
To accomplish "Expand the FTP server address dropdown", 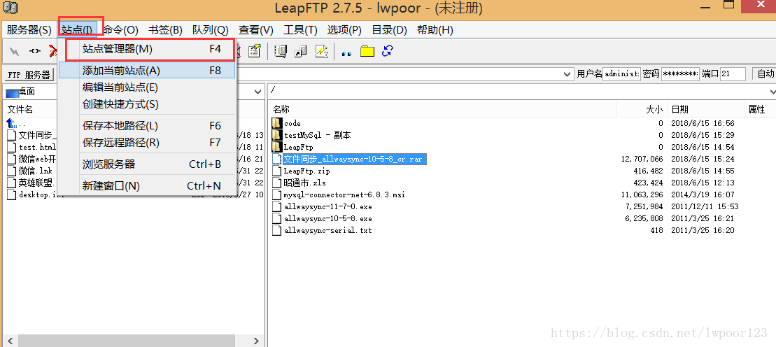I will (568, 74).
